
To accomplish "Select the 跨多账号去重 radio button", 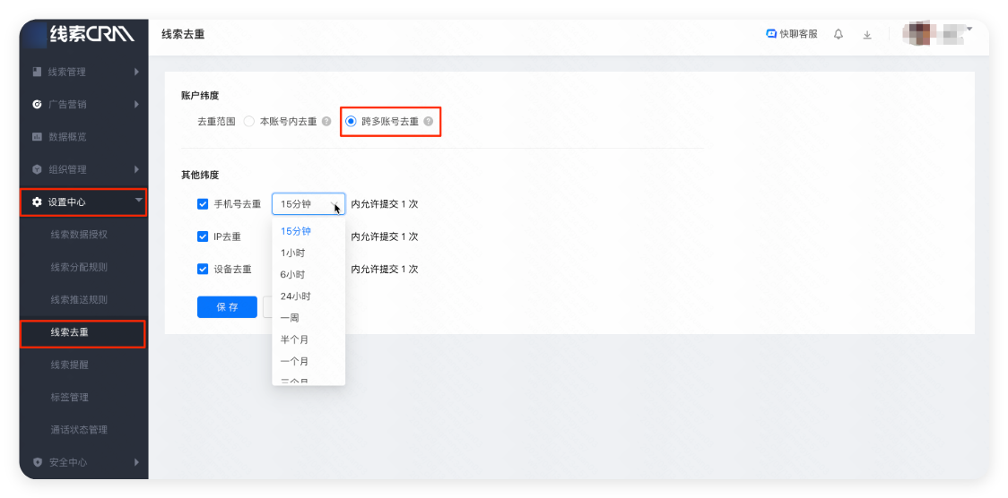I will (351, 121).
